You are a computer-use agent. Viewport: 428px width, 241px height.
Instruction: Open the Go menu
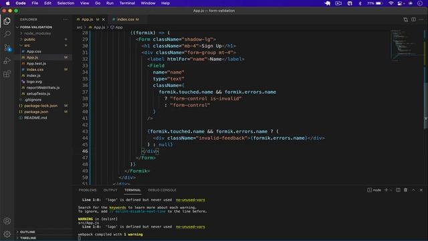pyautogui.click(x=98, y=3)
